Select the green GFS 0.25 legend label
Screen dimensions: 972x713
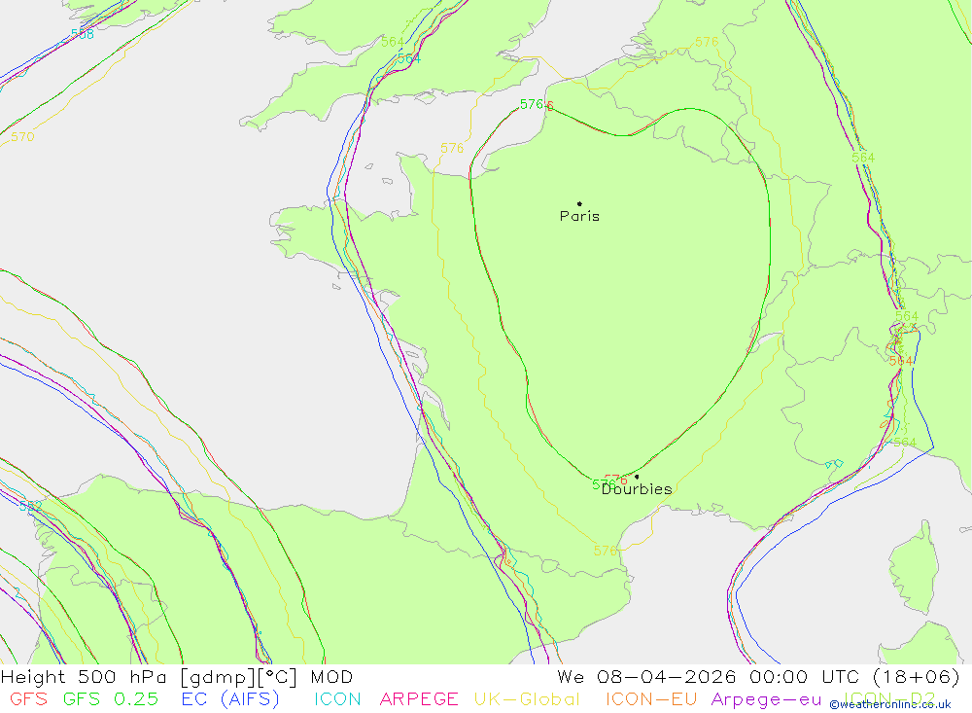(x=111, y=698)
